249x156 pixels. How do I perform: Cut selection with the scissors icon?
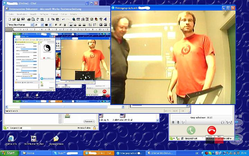(48, 19)
